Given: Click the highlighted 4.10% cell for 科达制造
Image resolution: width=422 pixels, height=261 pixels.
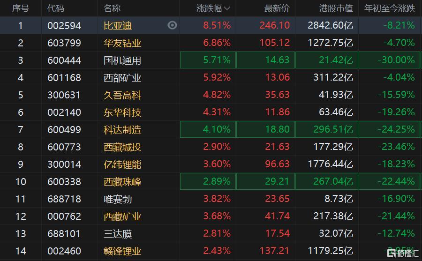Looking at the screenshot, I should [x=208, y=129].
